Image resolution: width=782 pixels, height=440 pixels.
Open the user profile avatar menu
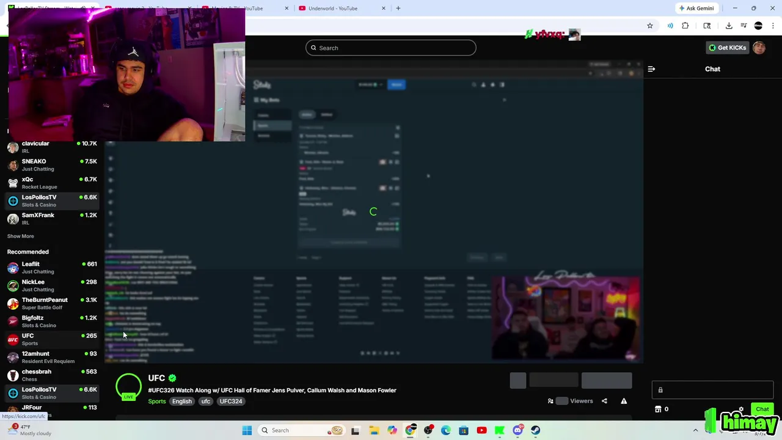tap(759, 48)
